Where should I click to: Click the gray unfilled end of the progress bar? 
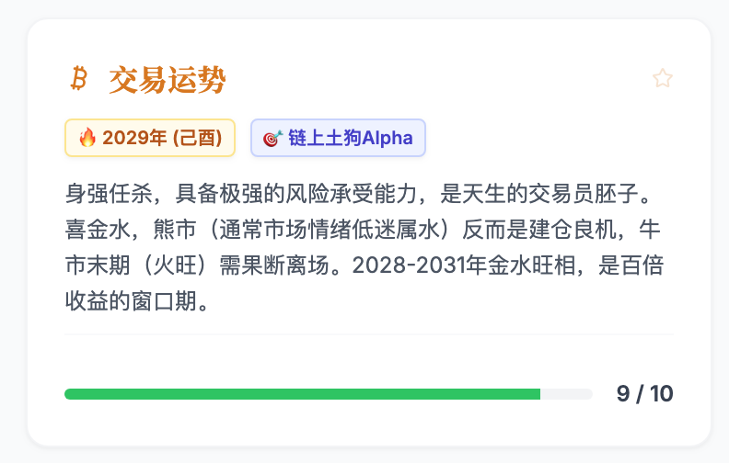click(x=566, y=394)
